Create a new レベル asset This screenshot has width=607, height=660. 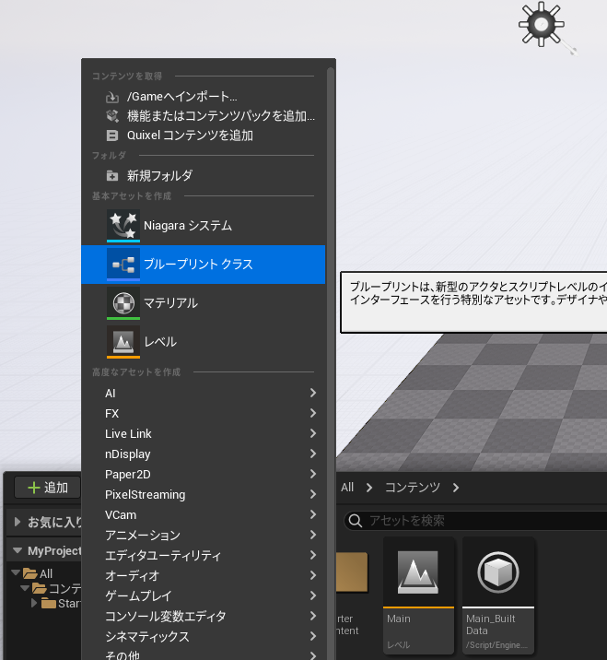tap(204, 342)
